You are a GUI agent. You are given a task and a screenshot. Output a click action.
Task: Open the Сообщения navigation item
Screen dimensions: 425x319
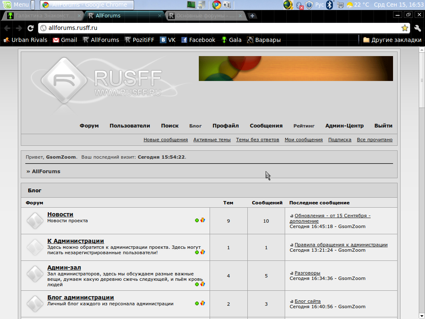coord(266,126)
